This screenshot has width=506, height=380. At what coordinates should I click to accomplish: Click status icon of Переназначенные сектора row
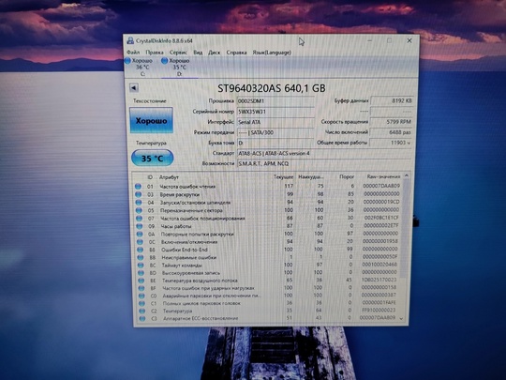tap(139, 210)
